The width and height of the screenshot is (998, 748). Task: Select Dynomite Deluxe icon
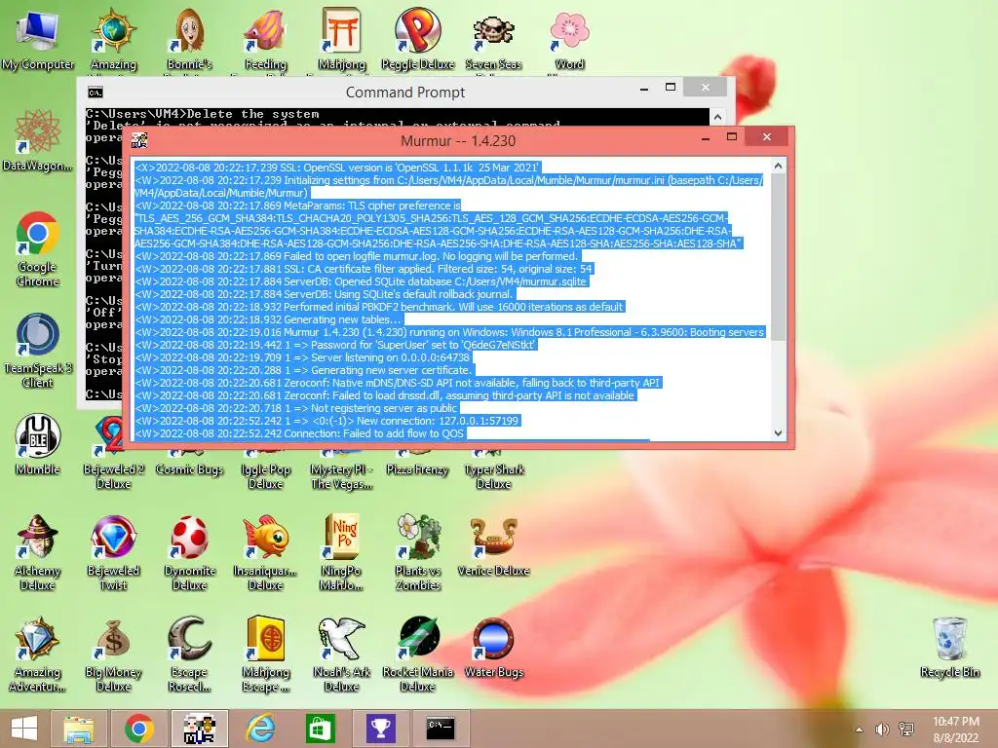pos(189,552)
